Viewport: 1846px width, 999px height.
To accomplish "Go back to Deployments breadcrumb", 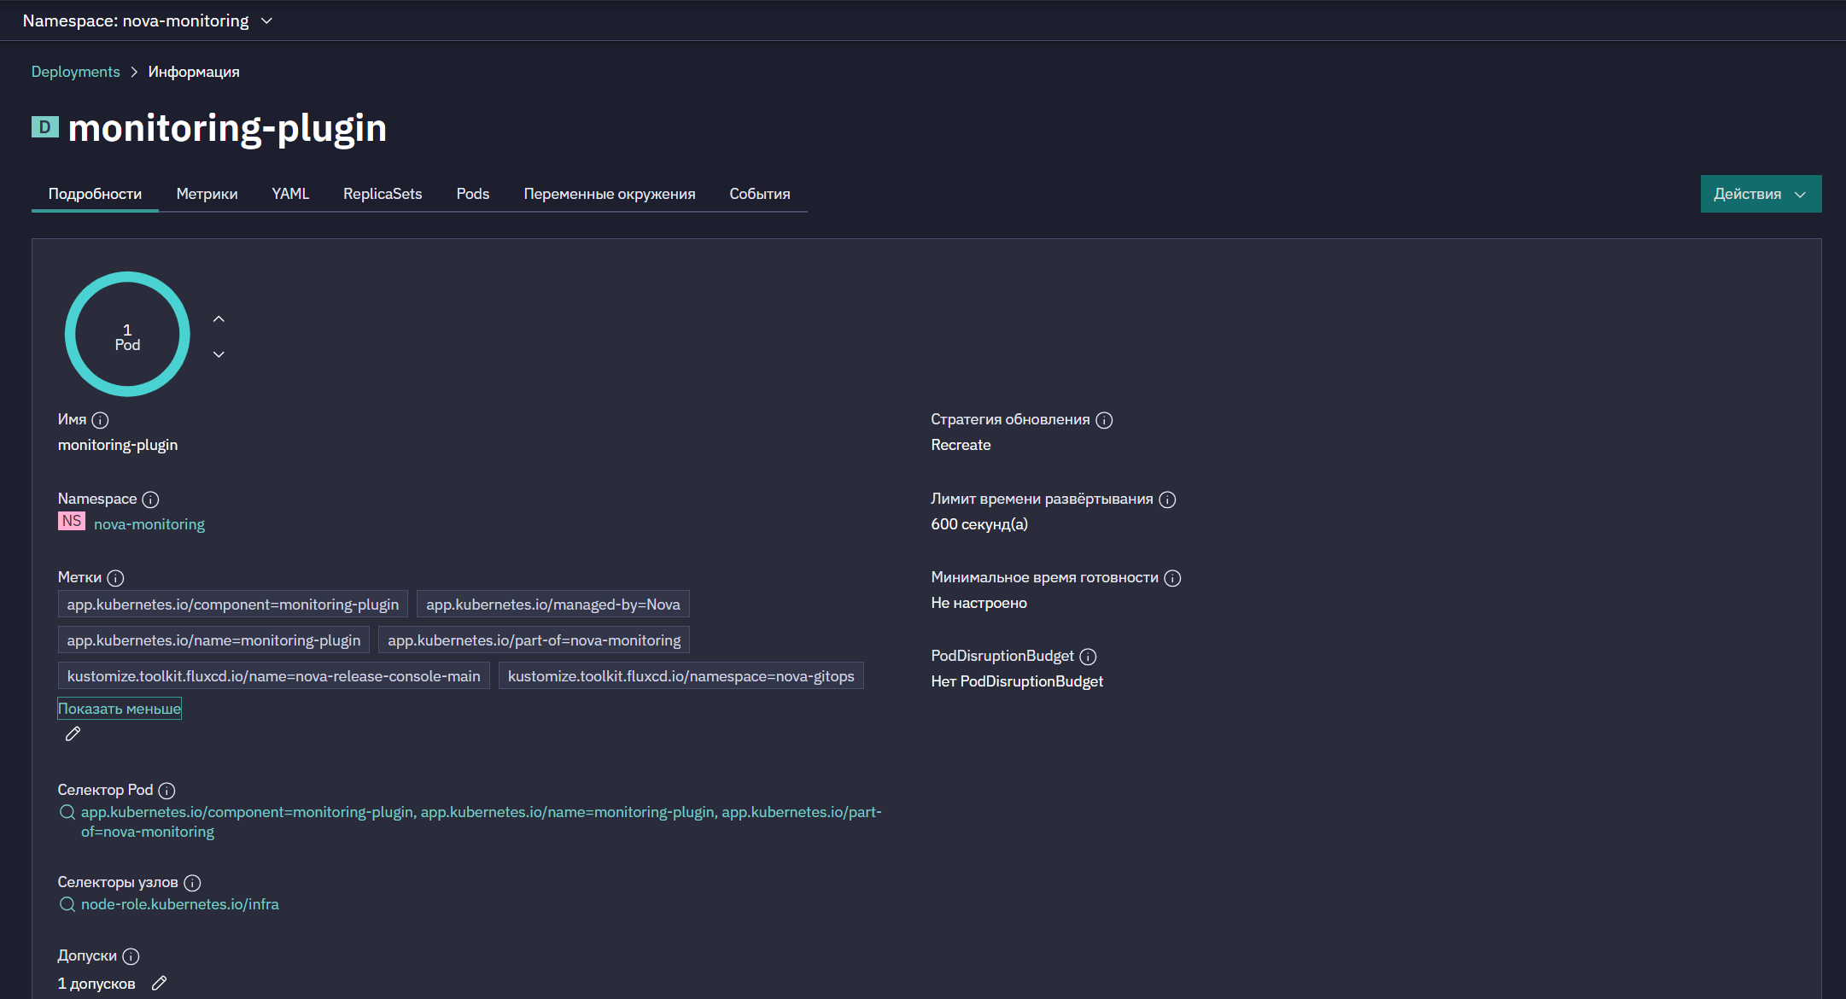I will point(76,72).
